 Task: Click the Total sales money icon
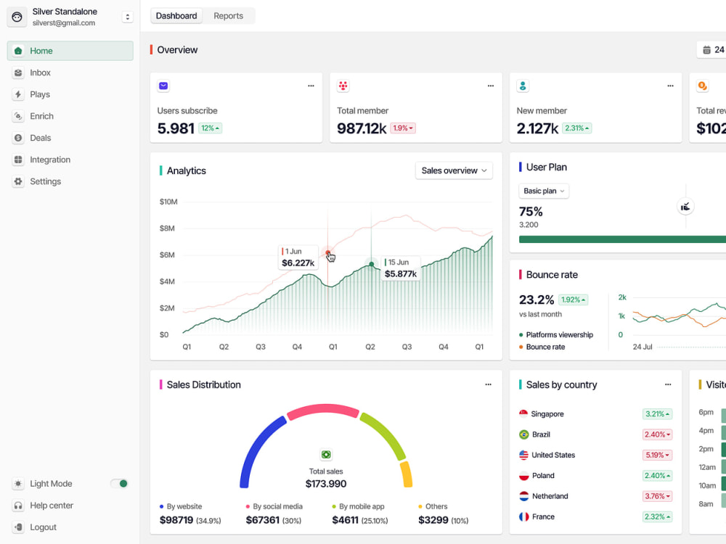[x=326, y=455]
